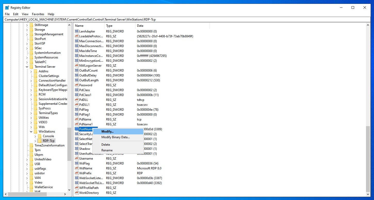Screen dimensions: 374x200
Task: Click Delete in the context menu
Action: pyautogui.click(x=106, y=145)
